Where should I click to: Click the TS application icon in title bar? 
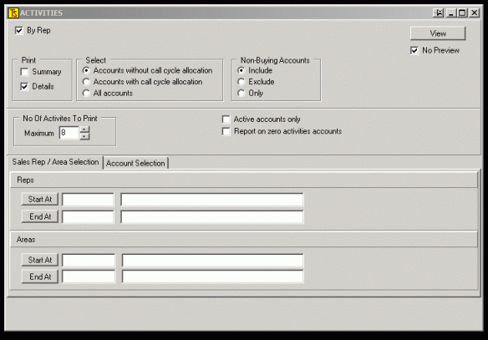[x=13, y=13]
